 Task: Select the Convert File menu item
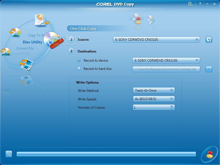click(25, 48)
